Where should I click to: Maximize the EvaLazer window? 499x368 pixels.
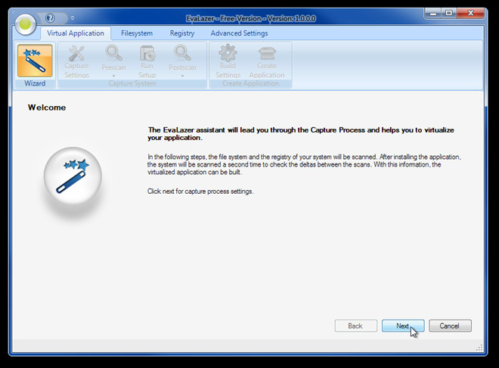click(449, 13)
